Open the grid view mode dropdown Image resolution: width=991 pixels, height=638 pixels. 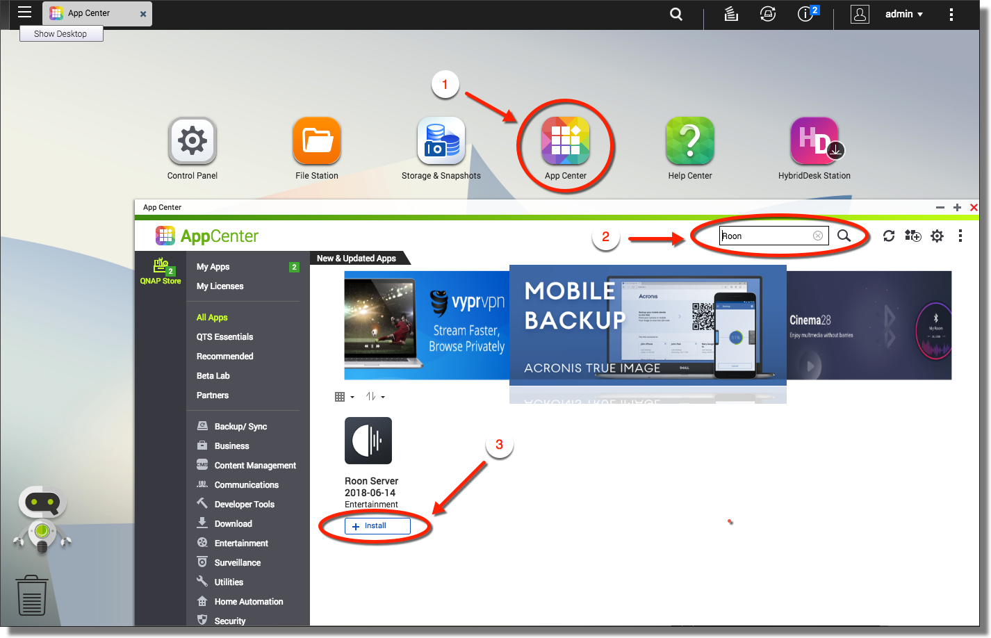[x=344, y=397]
